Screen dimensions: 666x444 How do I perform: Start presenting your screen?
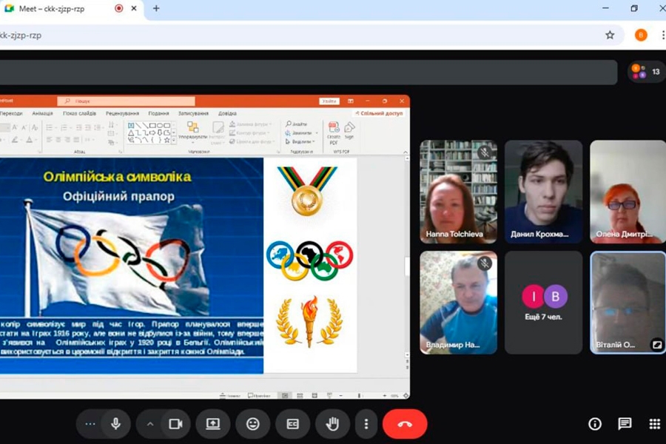coord(213,423)
